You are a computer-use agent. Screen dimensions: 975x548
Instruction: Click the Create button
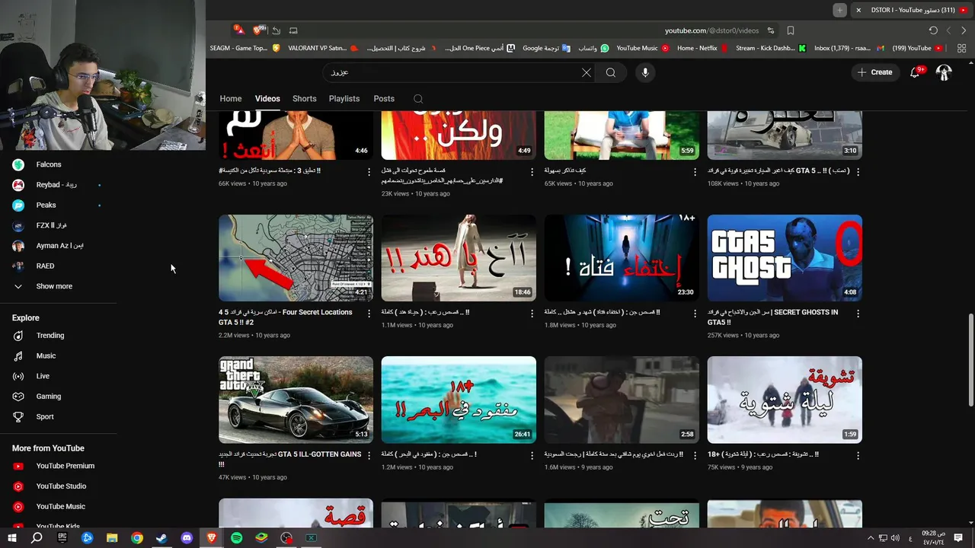(x=874, y=72)
